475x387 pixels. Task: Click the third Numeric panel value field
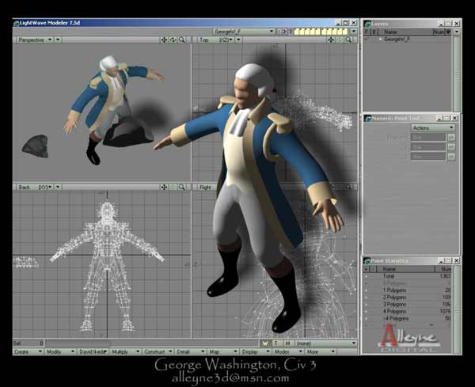(x=428, y=157)
